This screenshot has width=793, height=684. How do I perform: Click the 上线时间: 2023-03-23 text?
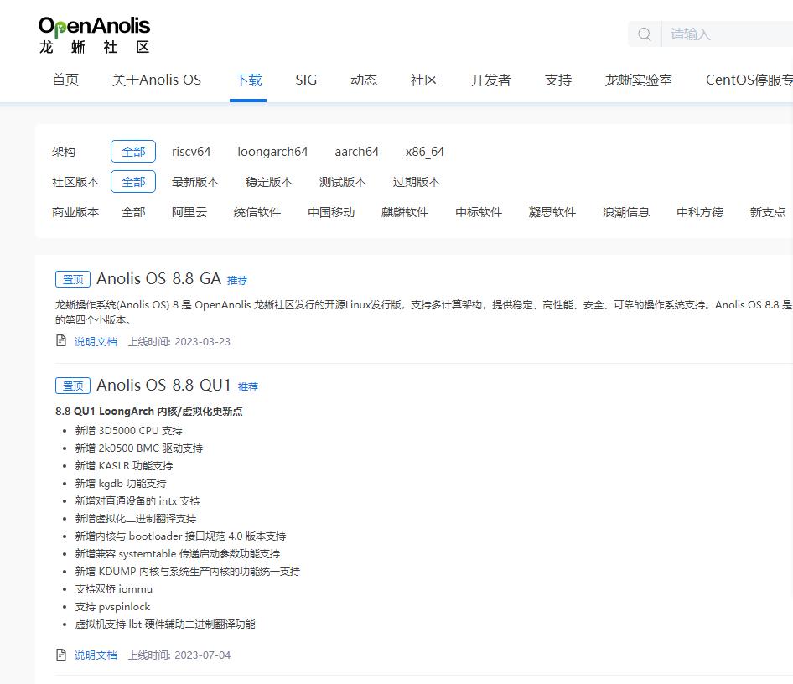[179, 342]
